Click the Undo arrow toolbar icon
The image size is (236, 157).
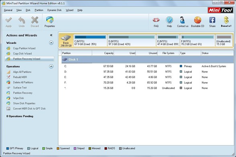coord(22,20)
